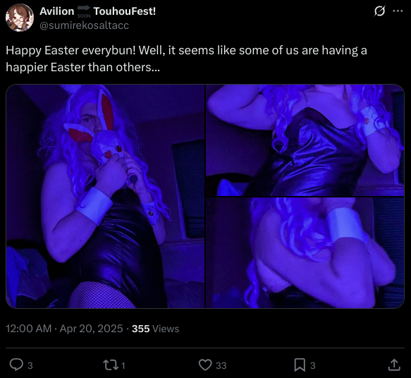Click the repost count number 1
Image resolution: width=411 pixels, height=378 pixels.
click(x=123, y=365)
